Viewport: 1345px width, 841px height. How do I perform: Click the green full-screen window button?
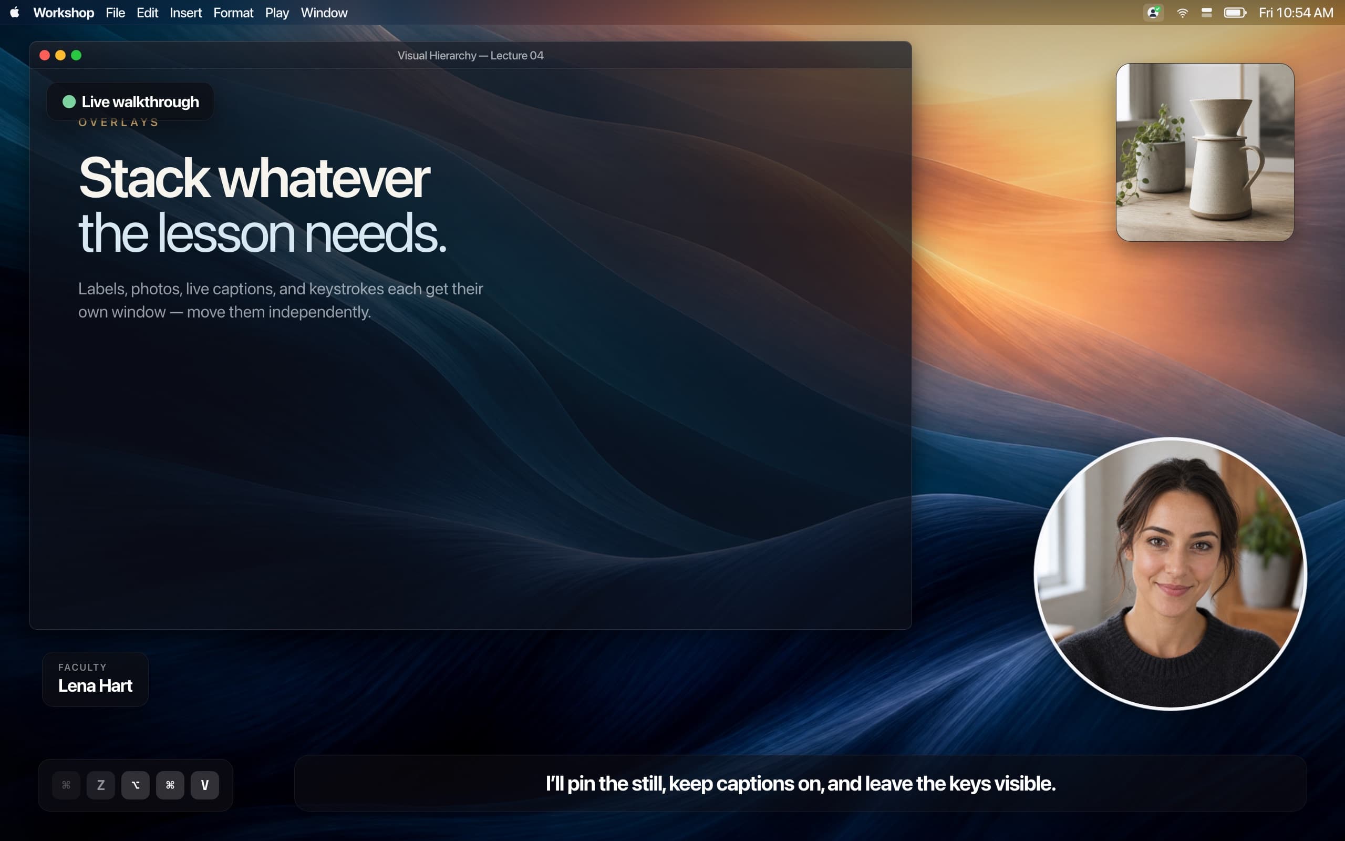point(76,55)
